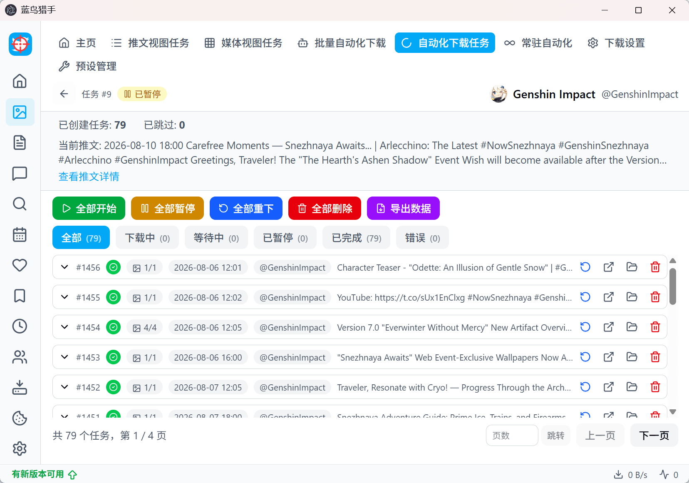Open the 预设管理 tab
The image size is (689, 483).
(88, 66)
